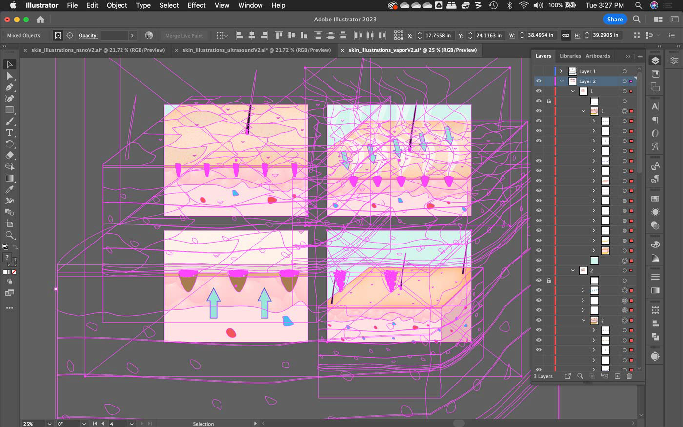683x427 pixels.
Task: Choose the Pen tool in toolbar
Action: click(9, 87)
